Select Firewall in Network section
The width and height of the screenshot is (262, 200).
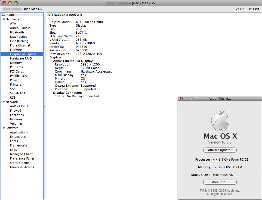[16, 111]
